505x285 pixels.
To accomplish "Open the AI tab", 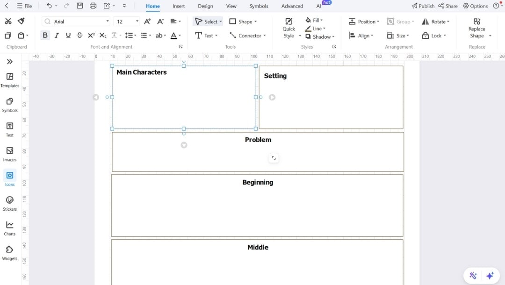I will click(318, 6).
